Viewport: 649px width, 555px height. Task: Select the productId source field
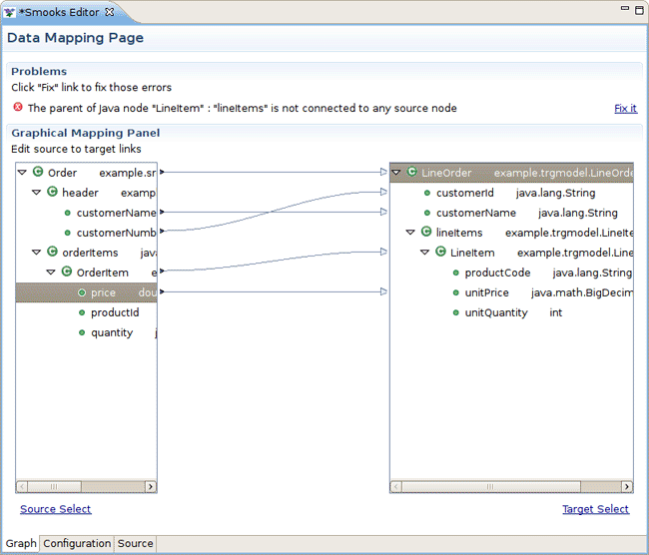(x=114, y=312)
